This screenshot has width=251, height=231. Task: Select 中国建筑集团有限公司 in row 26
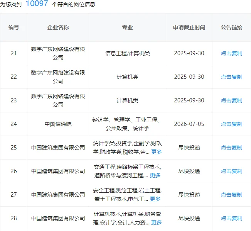[58, 171]
